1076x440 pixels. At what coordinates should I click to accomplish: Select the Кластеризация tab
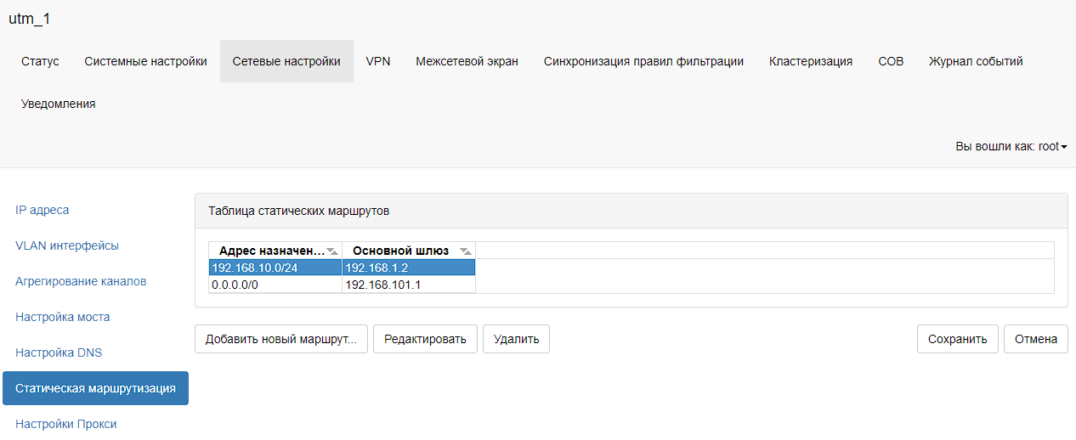pos(811,61)
